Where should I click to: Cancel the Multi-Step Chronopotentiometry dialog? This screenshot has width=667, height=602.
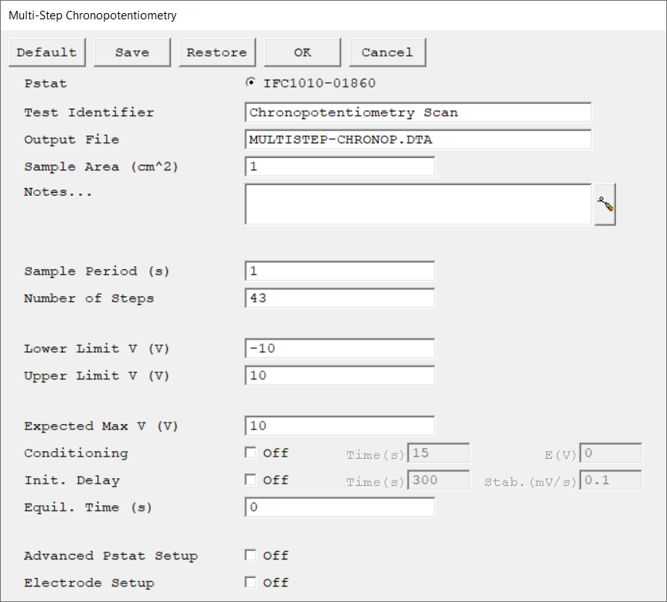pos(387,53)
